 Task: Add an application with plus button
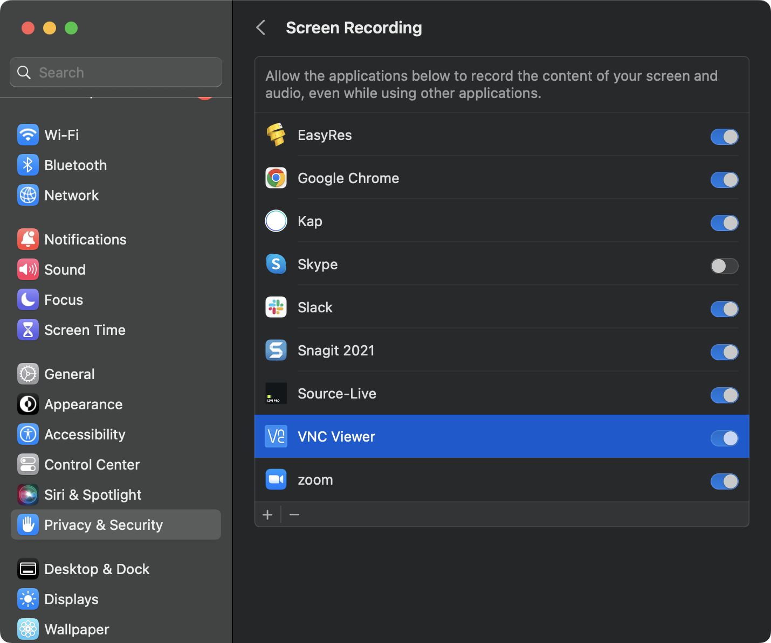point(267,515)
